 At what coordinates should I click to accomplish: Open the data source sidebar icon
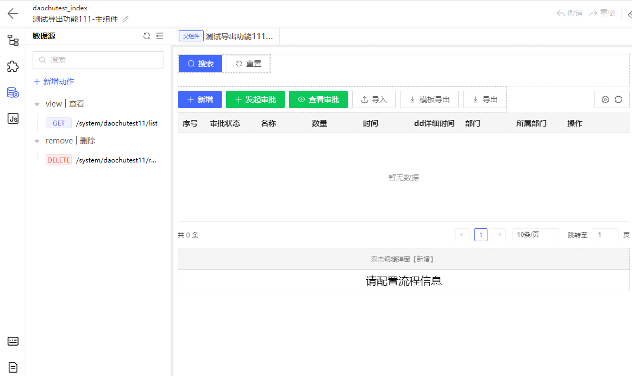13,92
